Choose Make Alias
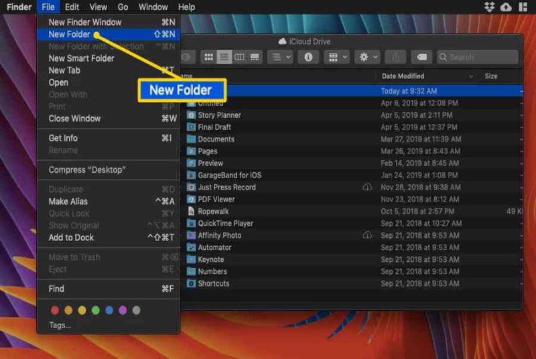The width and height of the screenshot is (536, 359). point(109,202)
